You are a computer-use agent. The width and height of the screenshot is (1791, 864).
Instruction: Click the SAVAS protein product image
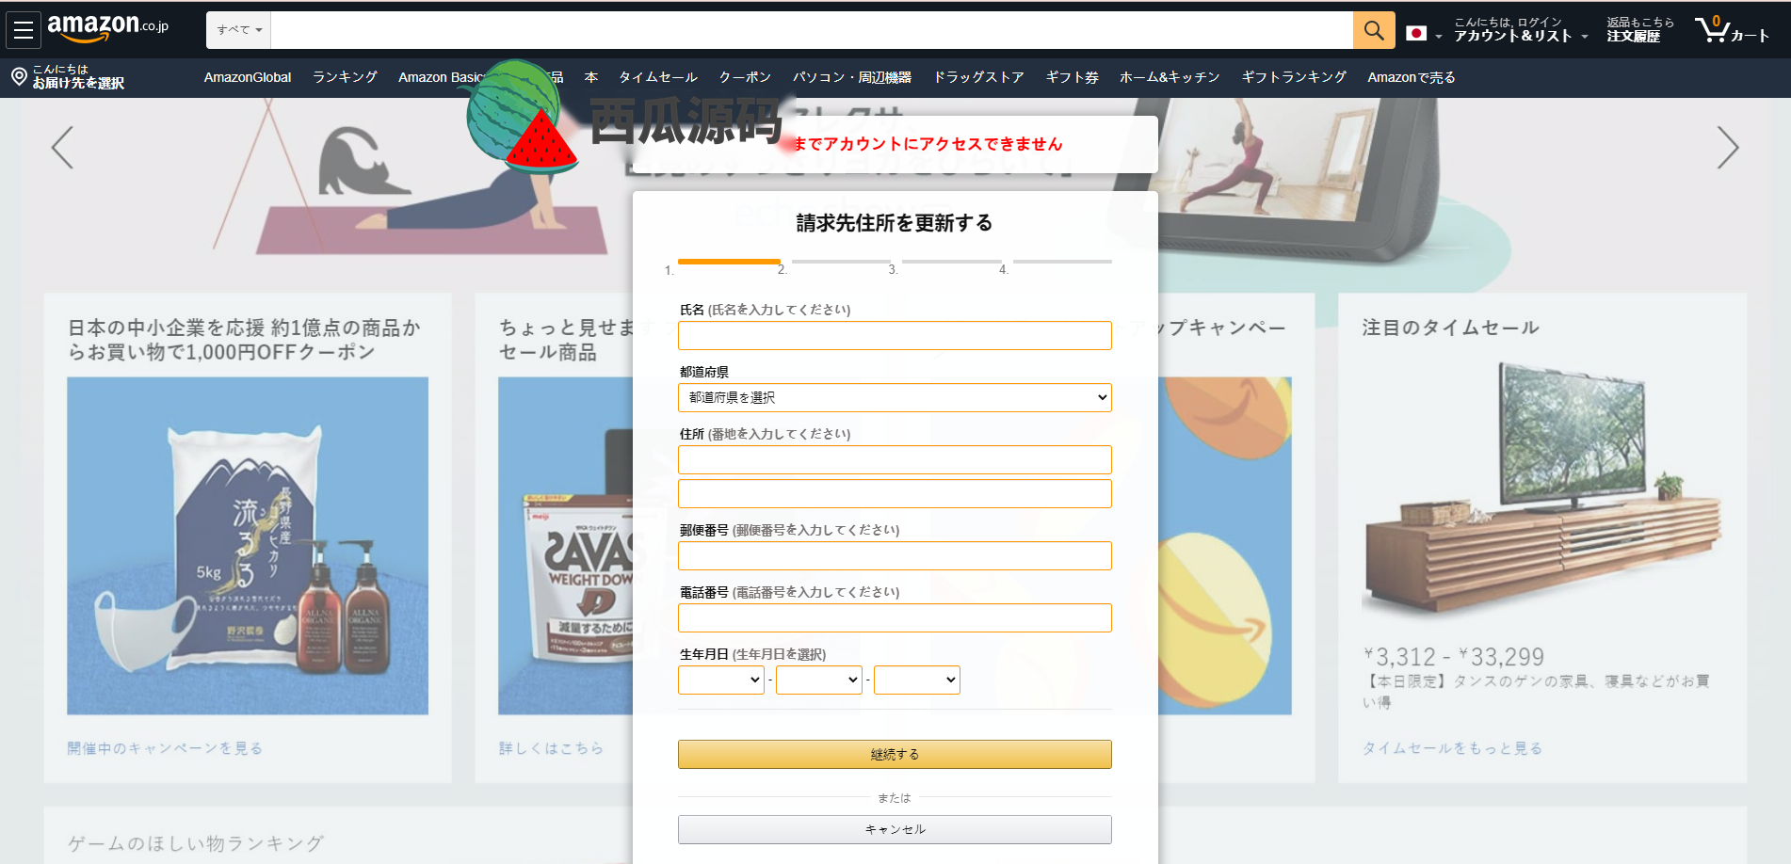coord(565,546)
